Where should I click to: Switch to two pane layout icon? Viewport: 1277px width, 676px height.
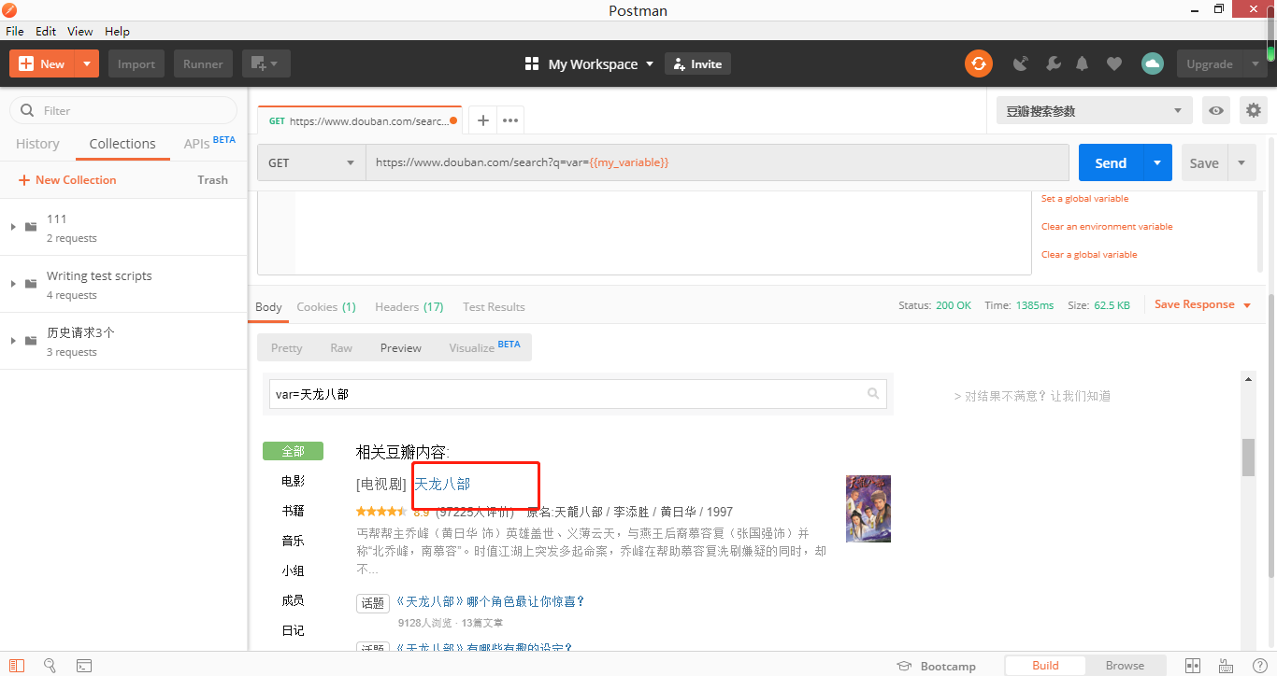(1193, 666)
